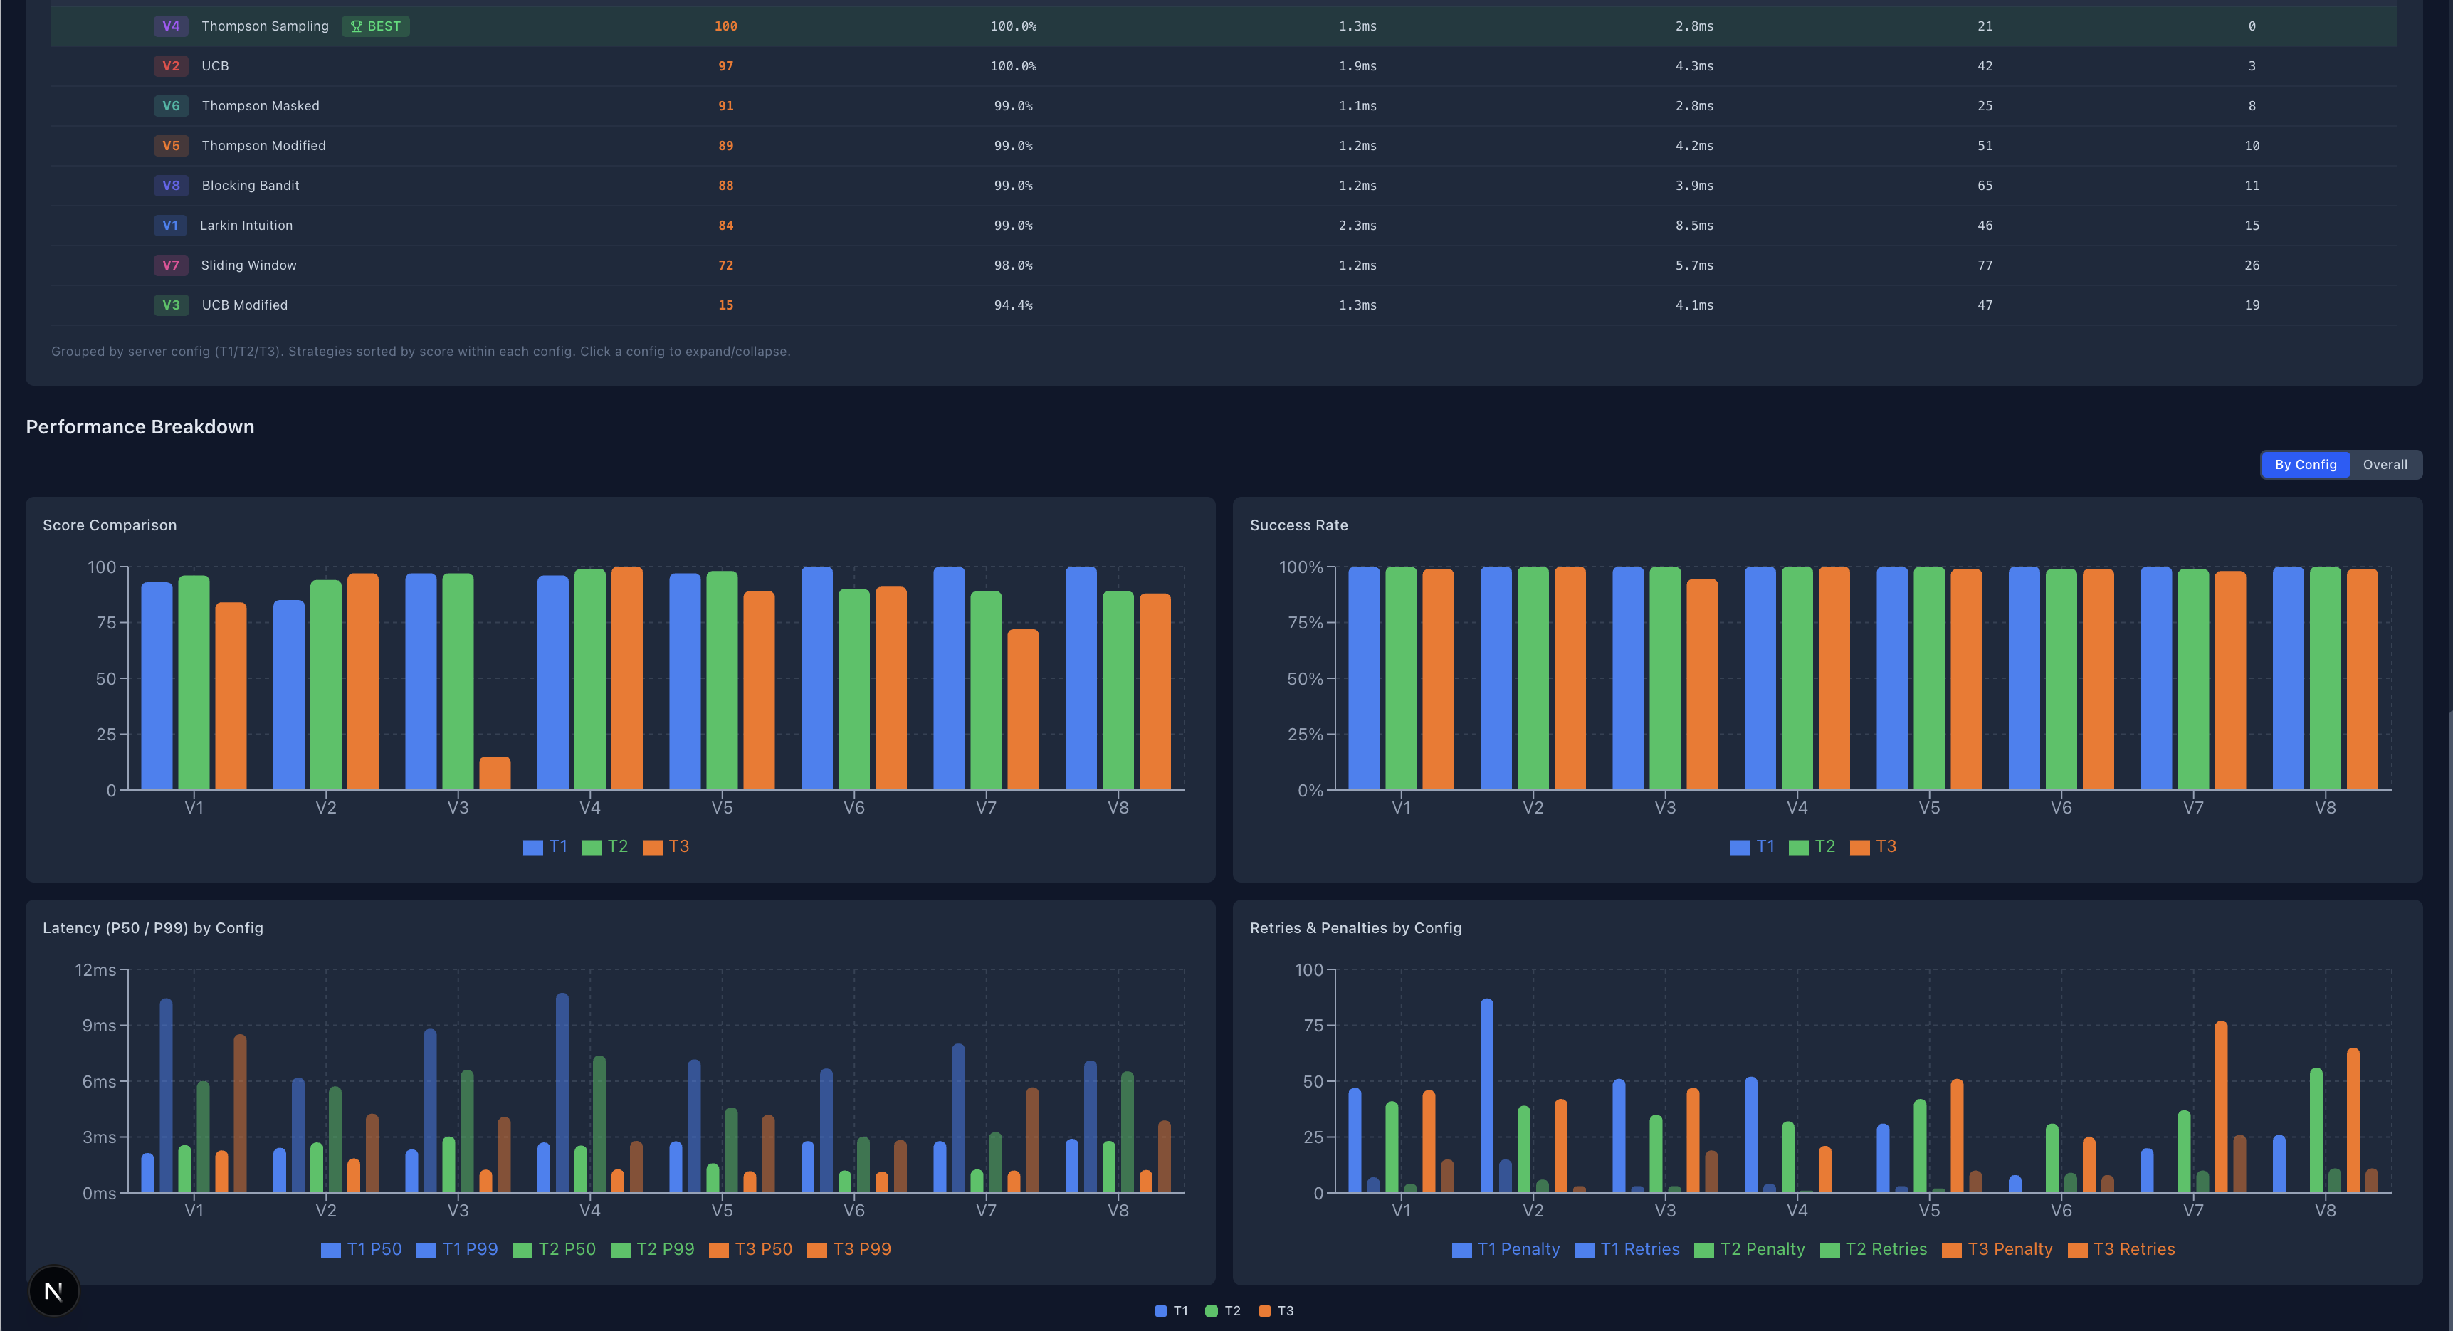Screen dimensions: 2453x1331
Task: Click the trophy BEST badge
Action: (375, 26)
